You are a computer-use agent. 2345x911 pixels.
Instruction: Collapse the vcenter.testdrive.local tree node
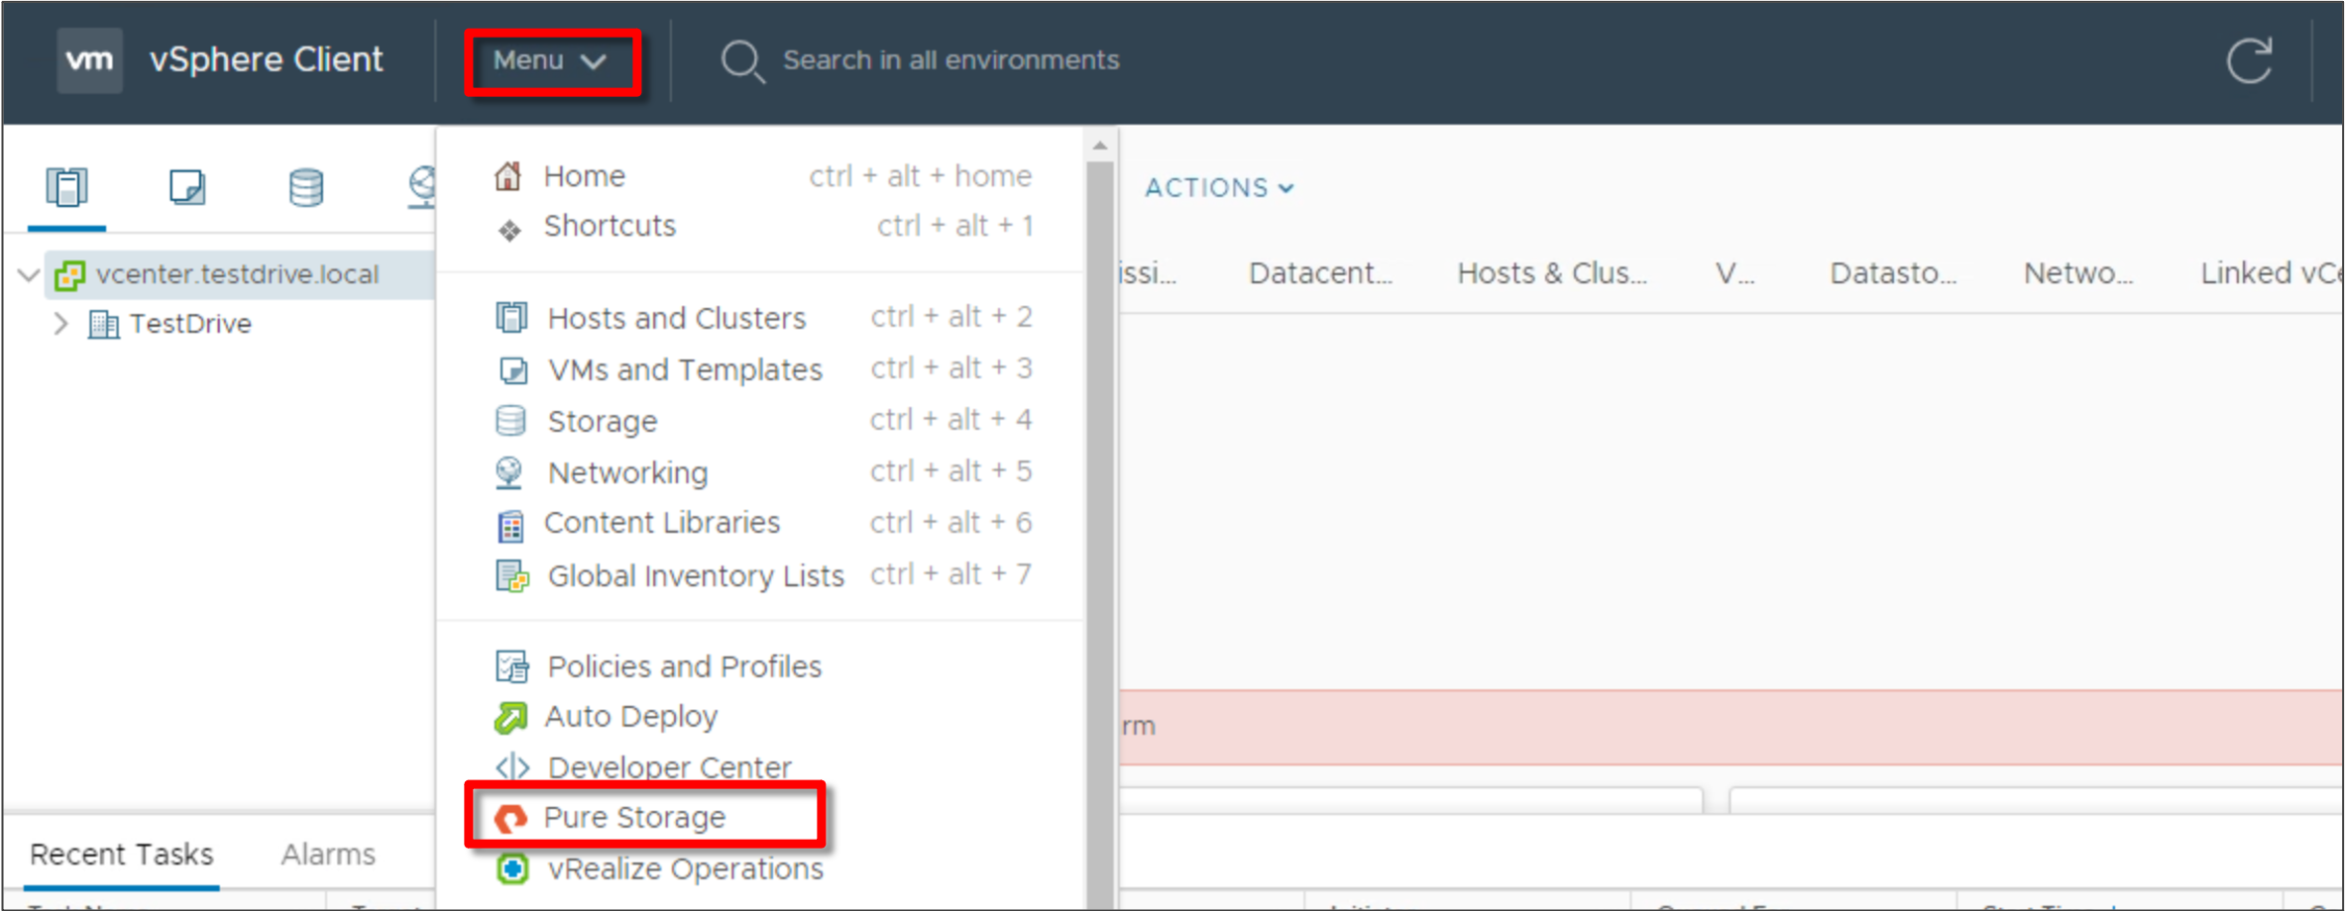point(29,274)
